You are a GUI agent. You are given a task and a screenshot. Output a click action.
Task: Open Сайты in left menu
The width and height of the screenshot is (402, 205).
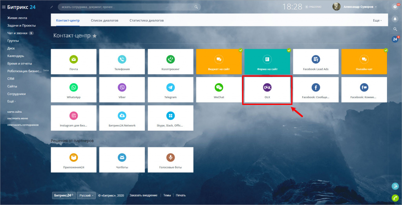point(12,86)
